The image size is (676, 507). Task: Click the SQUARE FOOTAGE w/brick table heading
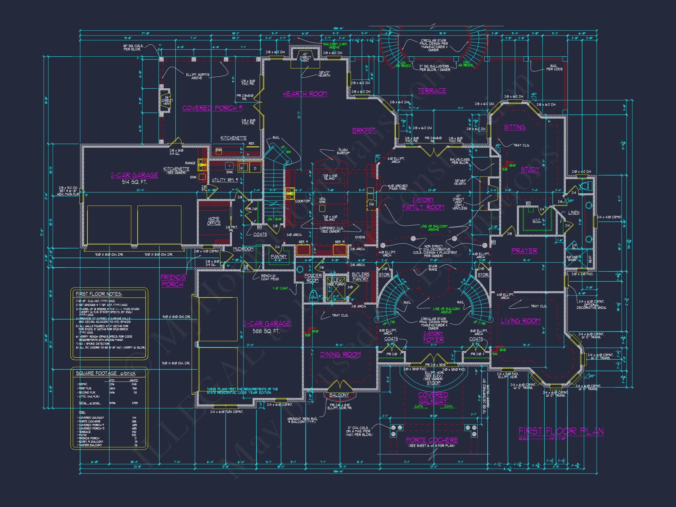coord(105,373)
